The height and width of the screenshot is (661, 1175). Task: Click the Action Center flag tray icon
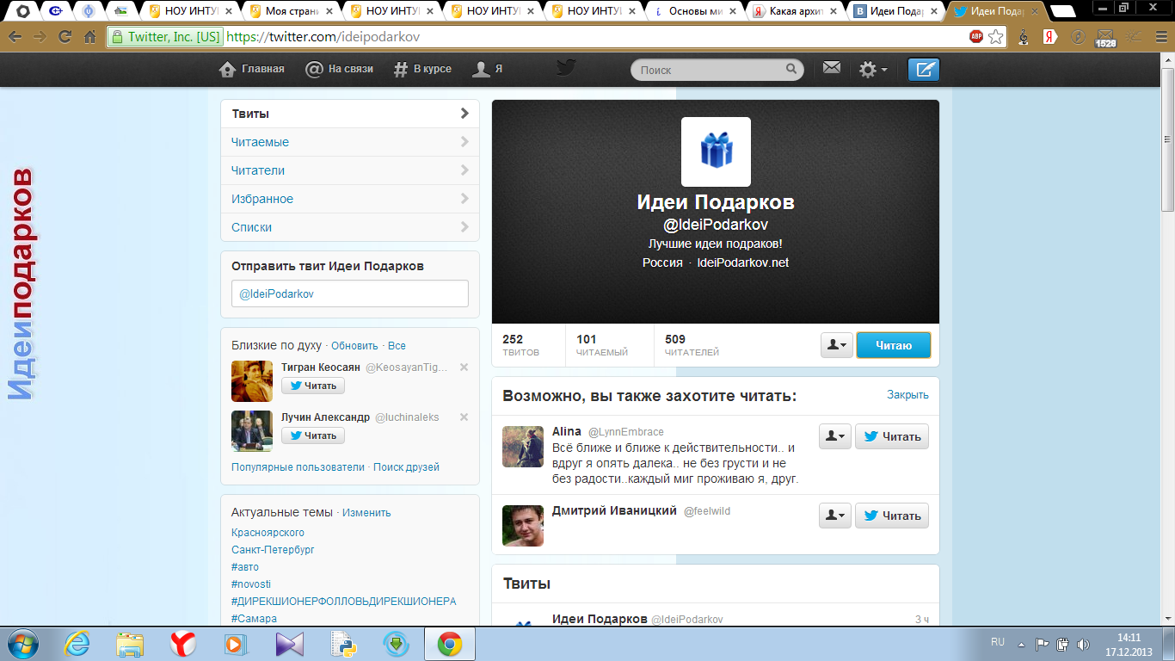[1042, 644]
